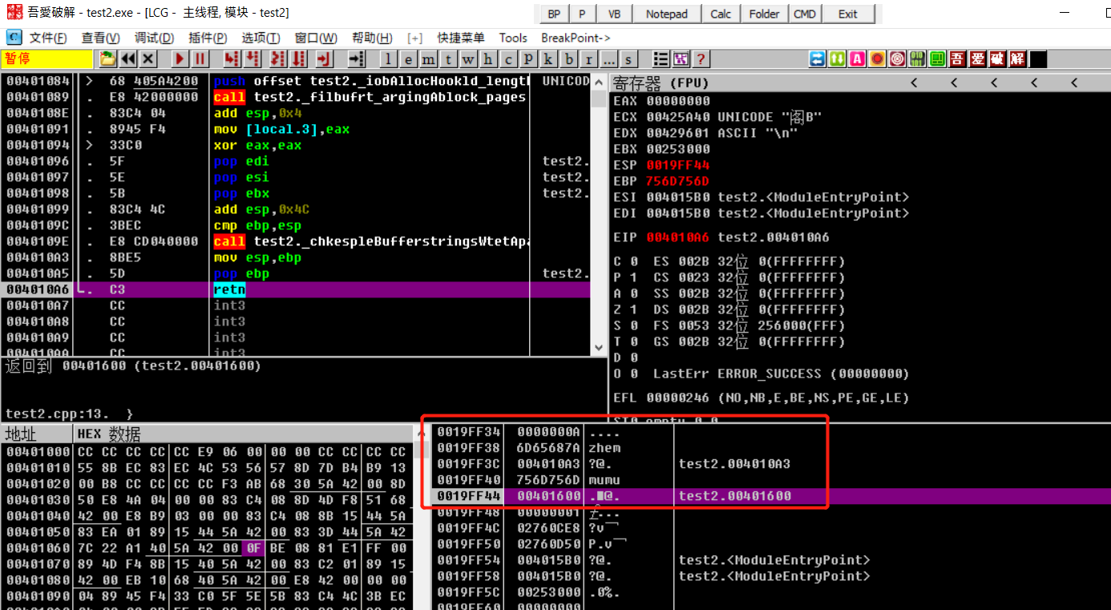Open the 帮助(H) menu
Screen dimensions: 1111x610
[x=372, y=38]
